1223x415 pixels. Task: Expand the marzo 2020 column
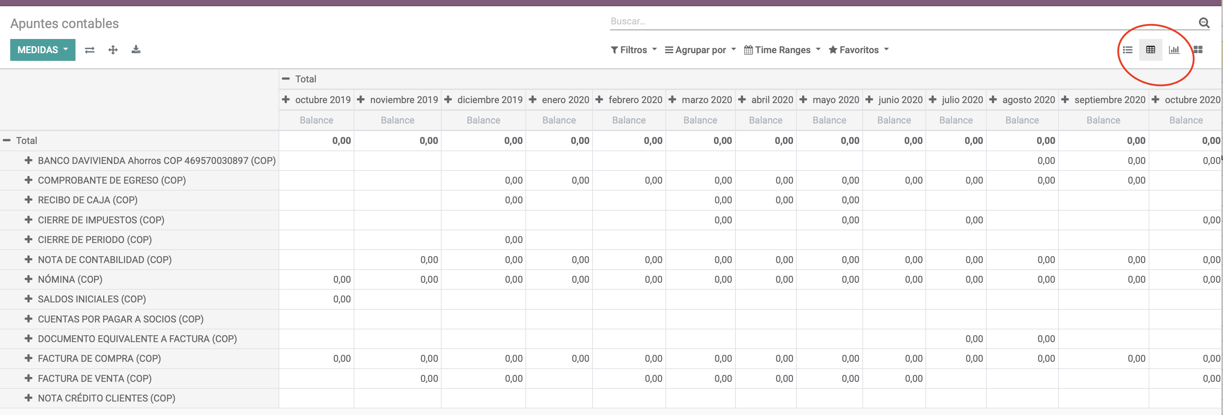pyautogui.click(x=672, y=99)
